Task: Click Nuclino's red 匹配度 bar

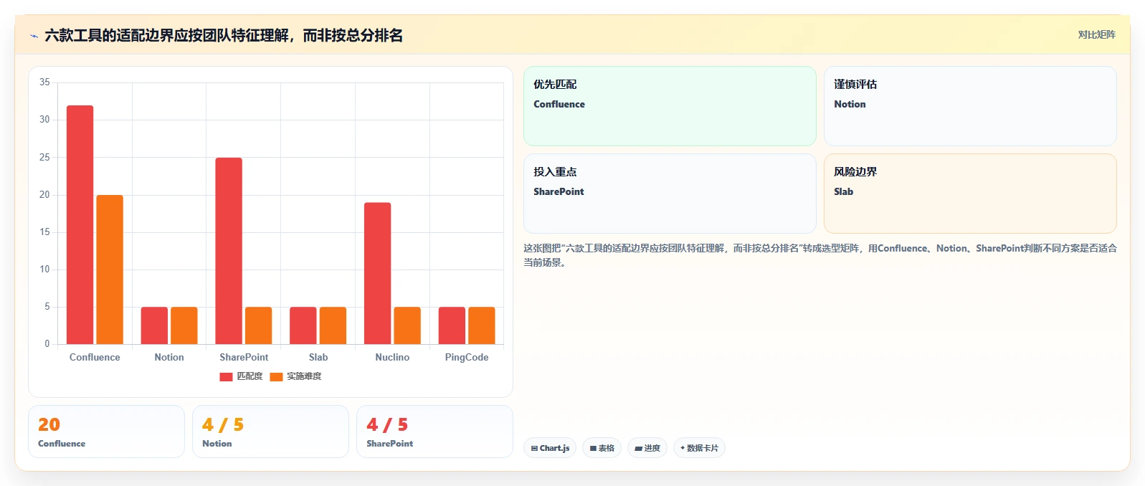Action: point(377,273)
